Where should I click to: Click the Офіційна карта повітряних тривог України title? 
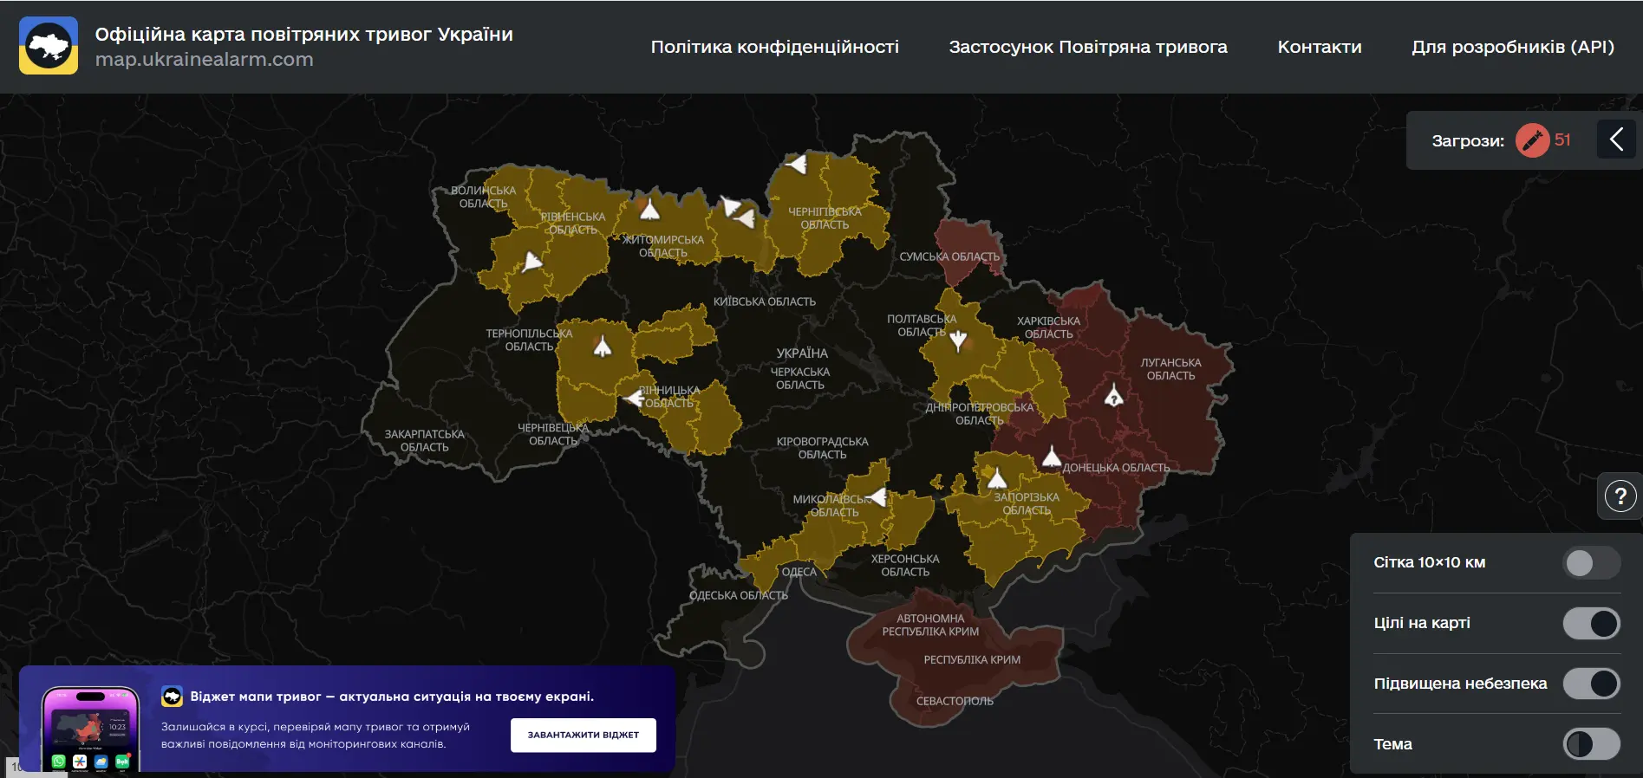pos(304,34)
